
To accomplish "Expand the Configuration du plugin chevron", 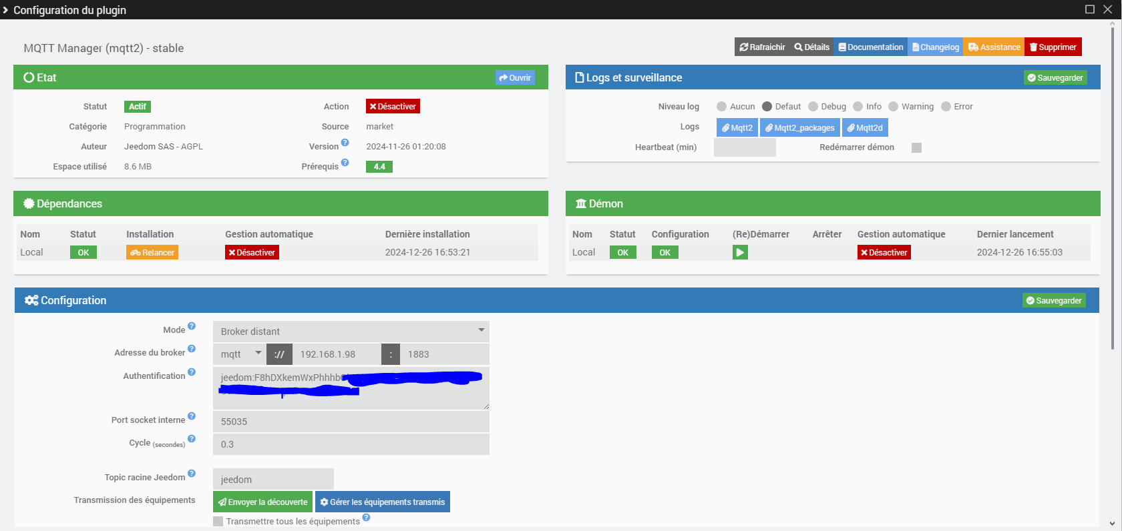I will pos(5,10).
